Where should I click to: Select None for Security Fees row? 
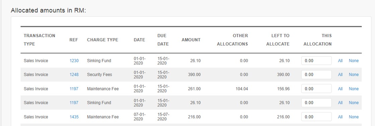[x=354, y=75]
